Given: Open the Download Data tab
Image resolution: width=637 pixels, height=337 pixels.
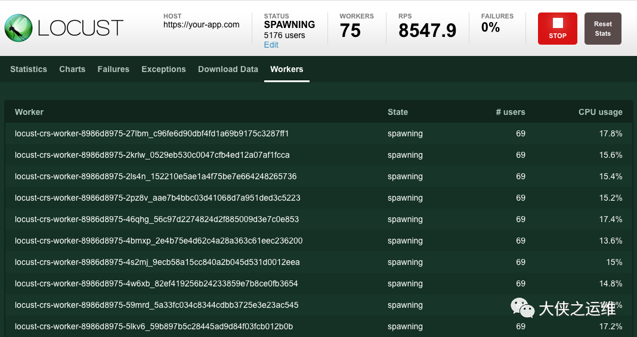Looking at the screenshot, I should pos(228,69).
